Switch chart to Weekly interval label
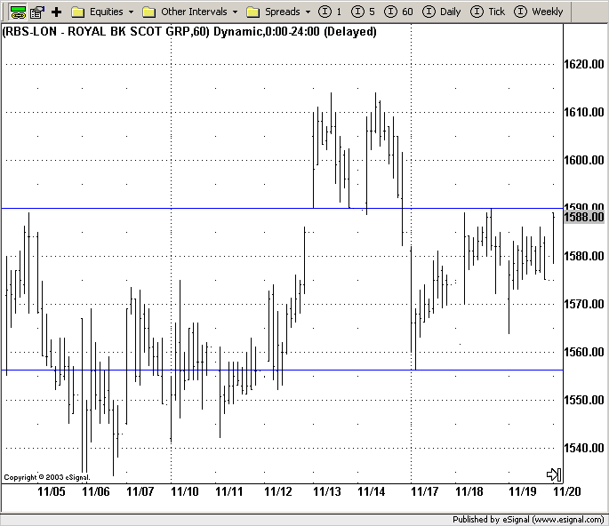Screen dimensions: 609x526 pos(548,12)
